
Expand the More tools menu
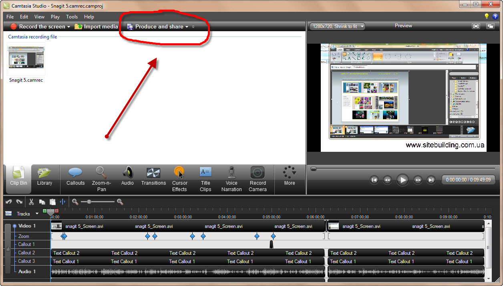pyautogui.click(x=290, y=177)
